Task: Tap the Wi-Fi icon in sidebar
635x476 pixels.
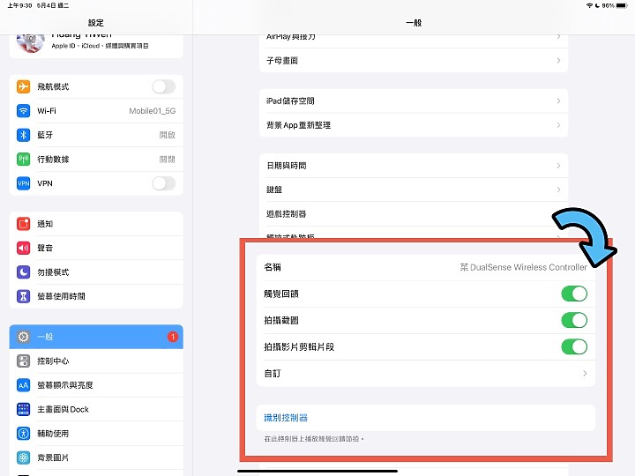Action: 24,111
